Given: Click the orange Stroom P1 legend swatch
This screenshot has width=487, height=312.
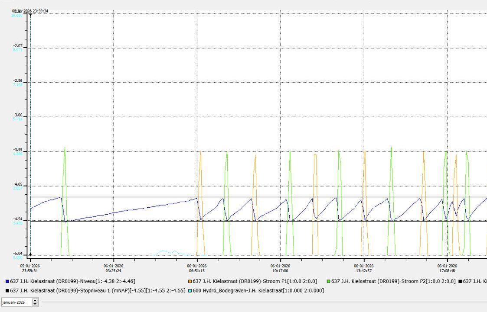Looking at the screenshot, I should 190,282.
